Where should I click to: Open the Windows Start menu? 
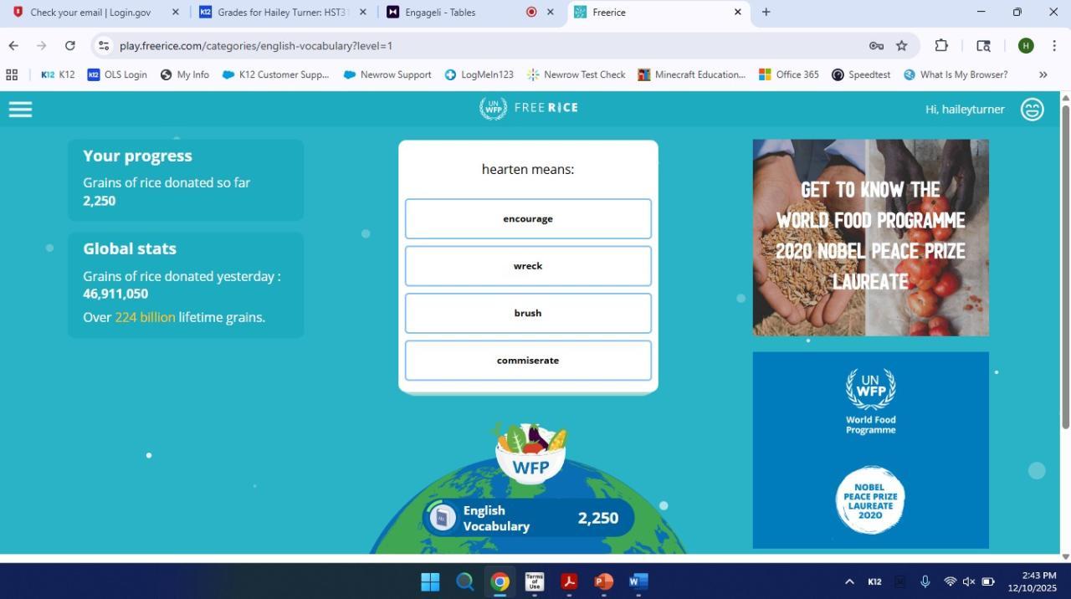[430, 581]
